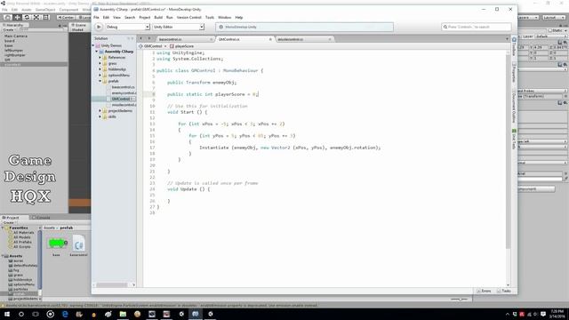The width and height of the screenshot is (569, 320).
Task: Open the Unit Tests side pad
Action: (514, 139)
